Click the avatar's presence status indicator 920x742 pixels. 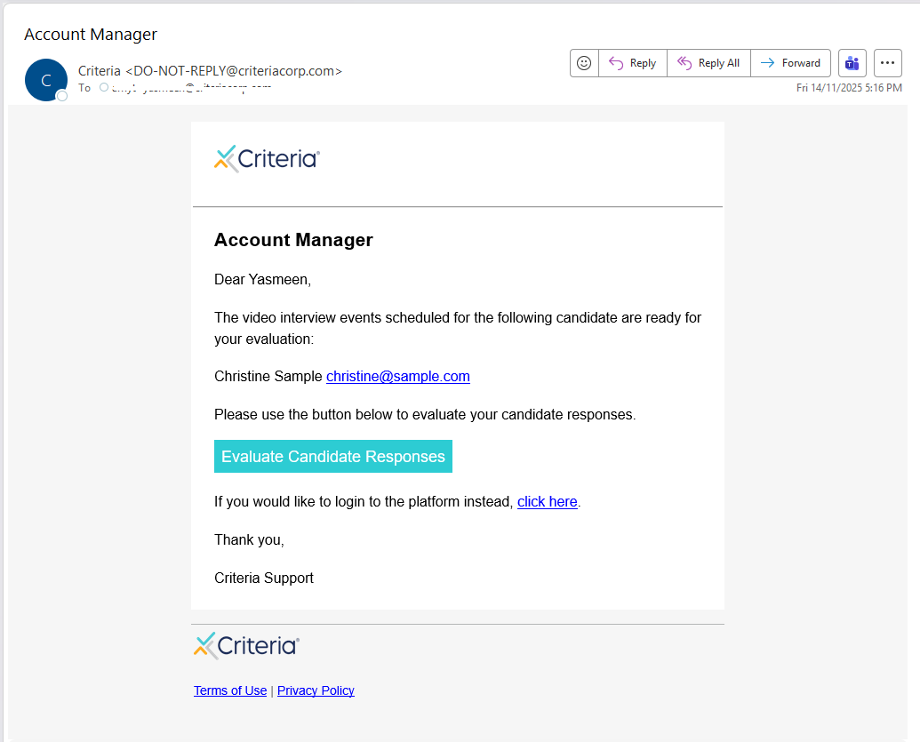(x=62, y=96)
